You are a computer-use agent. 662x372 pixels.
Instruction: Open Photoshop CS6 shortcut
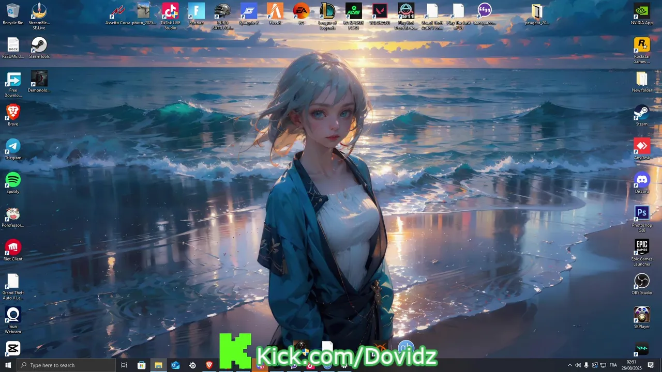pos(642,219)
